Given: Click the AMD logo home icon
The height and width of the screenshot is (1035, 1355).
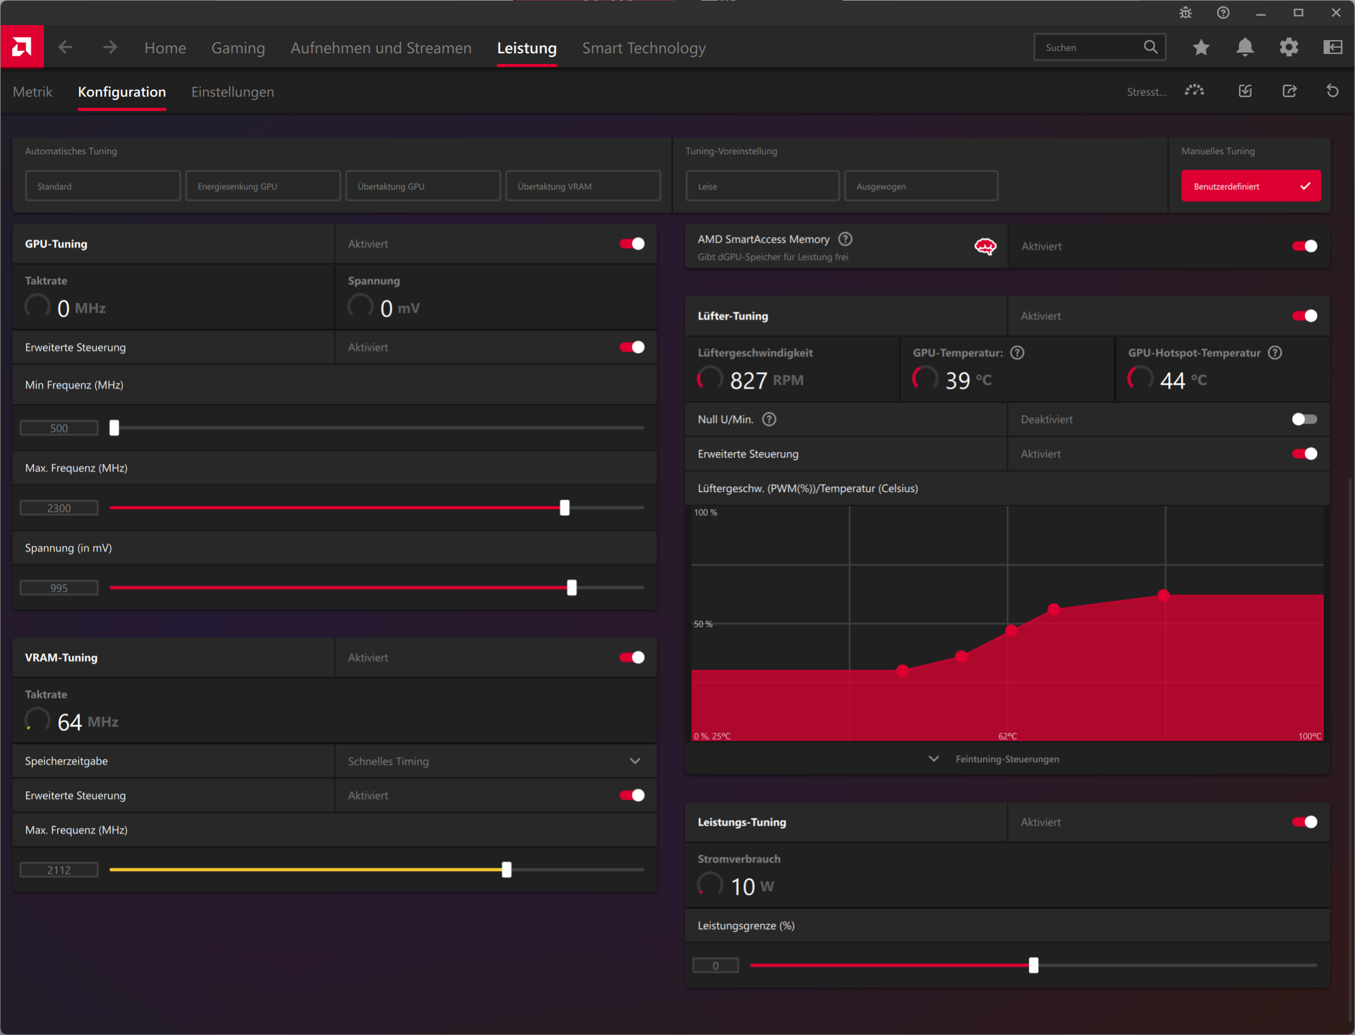Looking at the screenshot, I should tap(22, 47).
